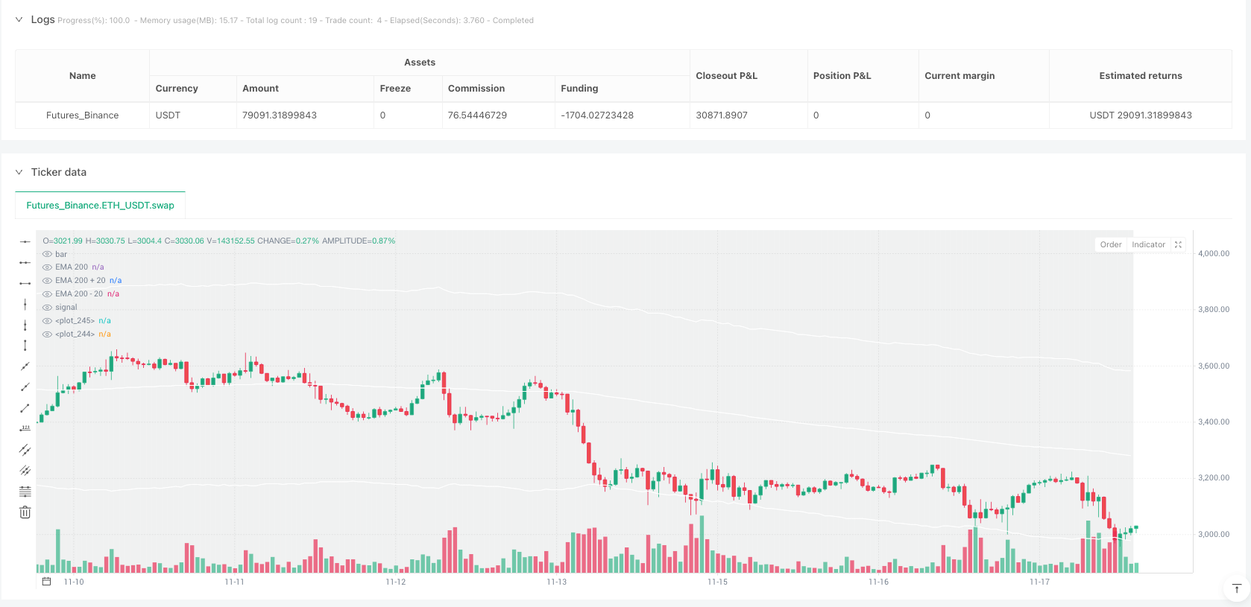The height and width of the screenshot is (607, 1251).
Task: Click the Amount column header
Action: (x=305, y=89)
